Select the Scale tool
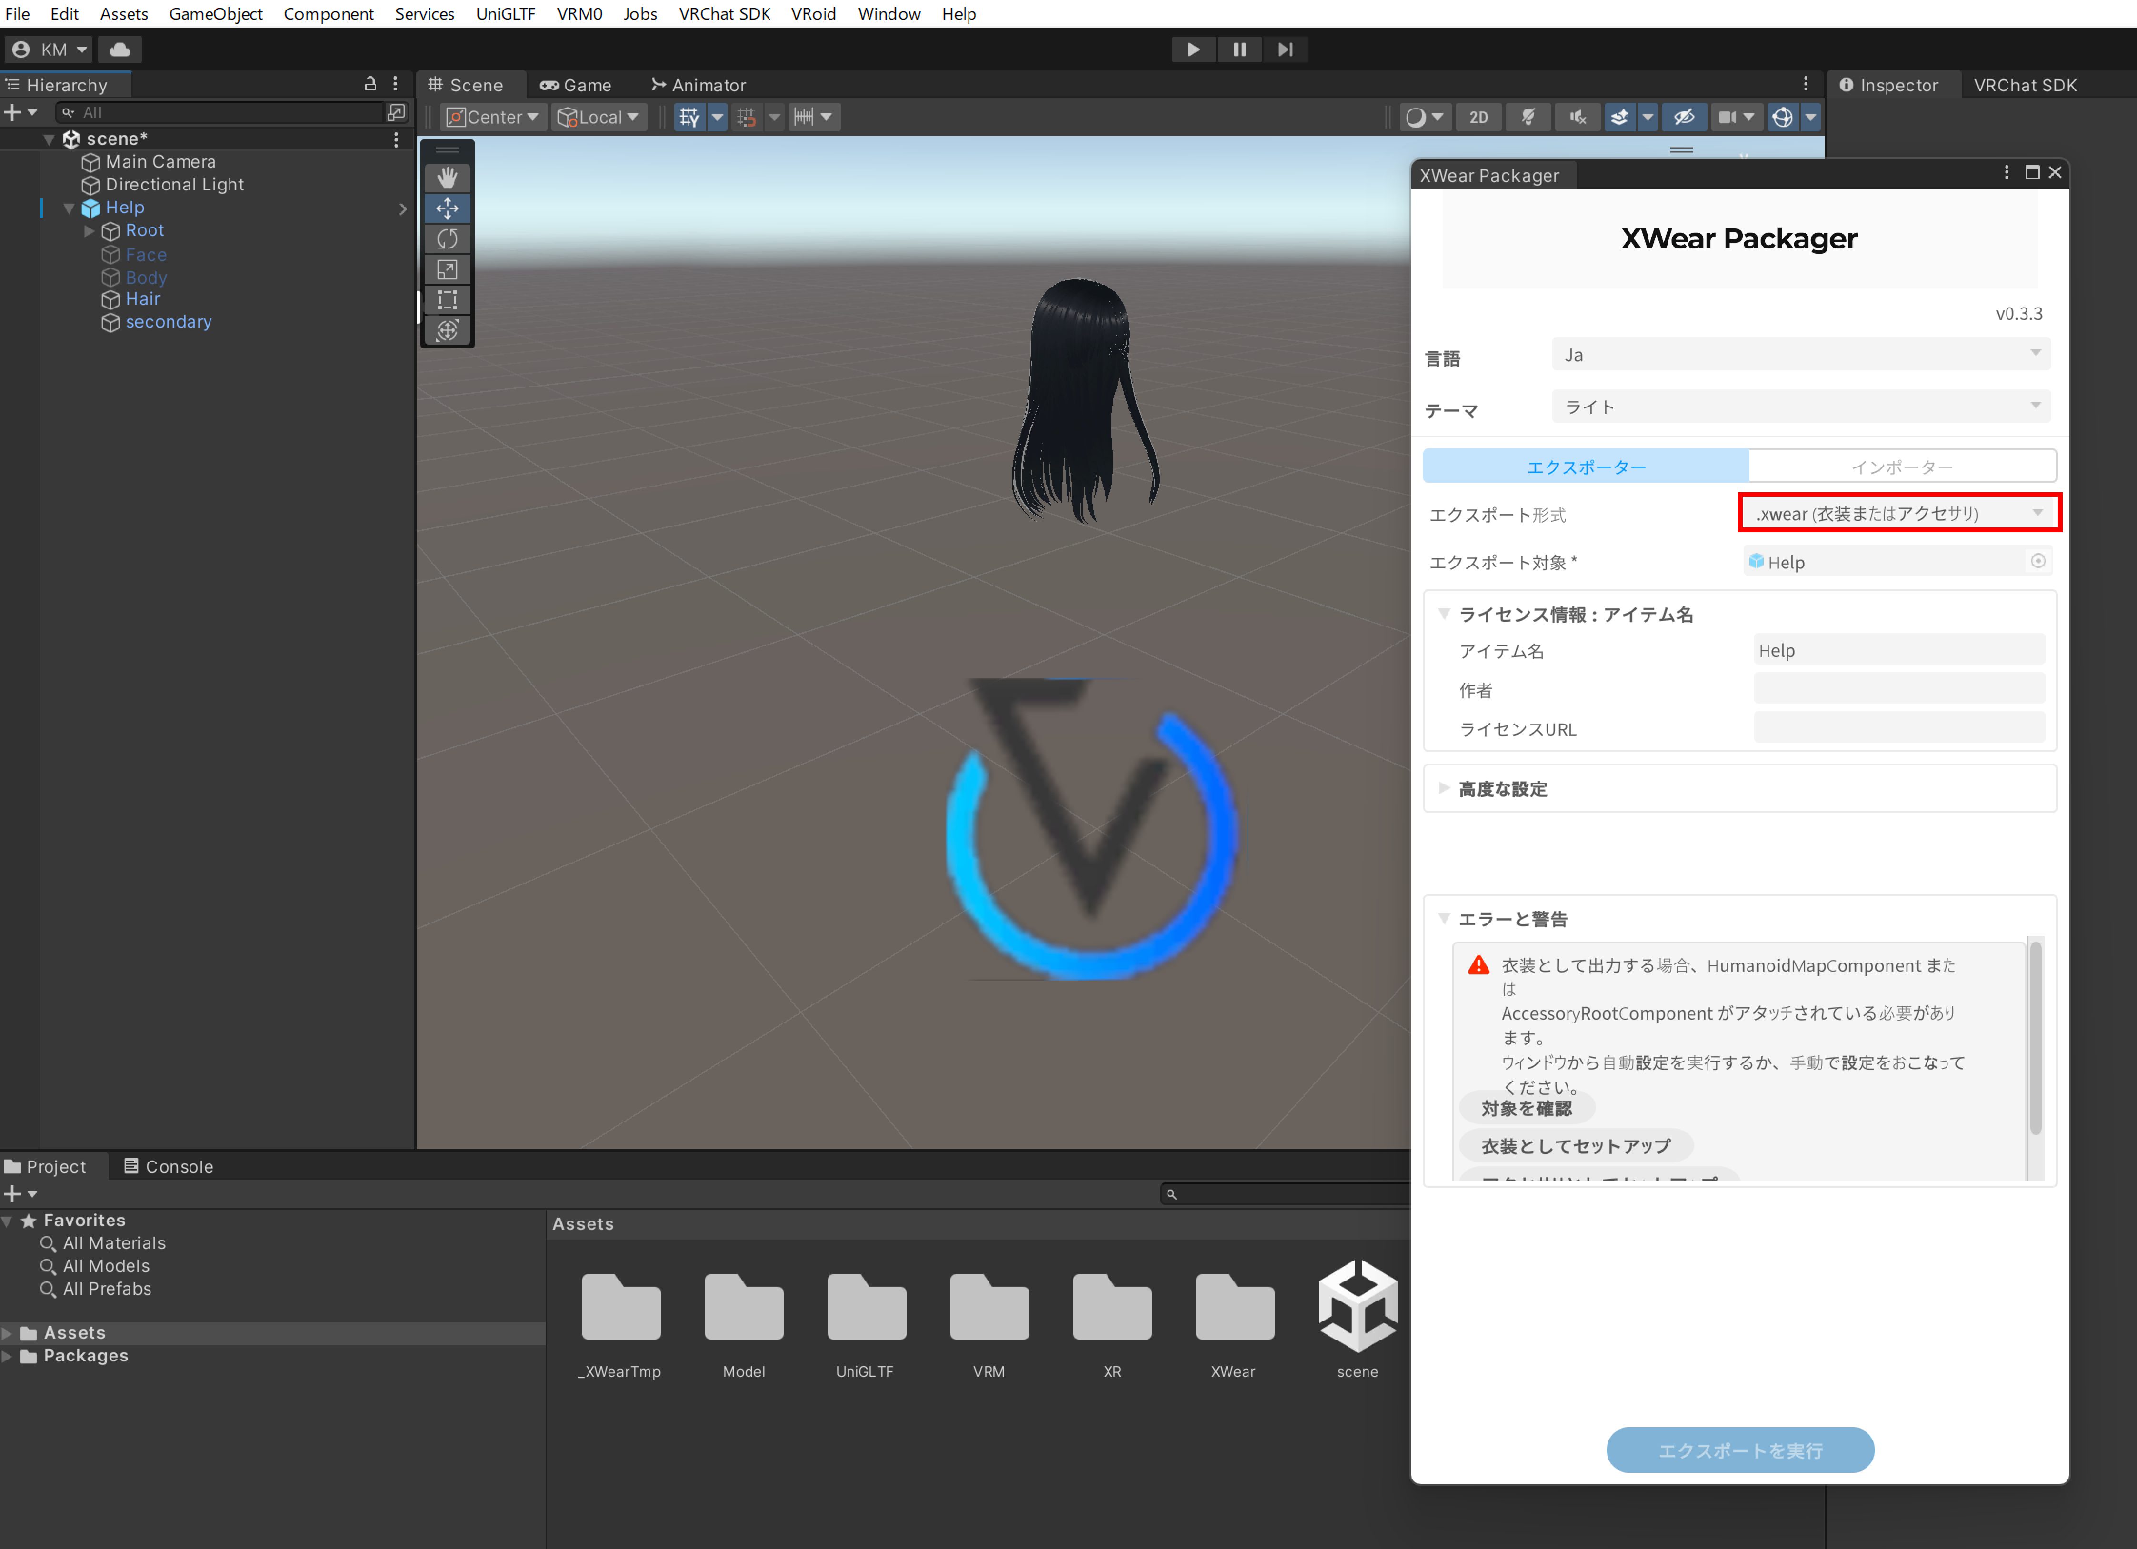Viewport: 2137px width, 1549px height. 448,269
